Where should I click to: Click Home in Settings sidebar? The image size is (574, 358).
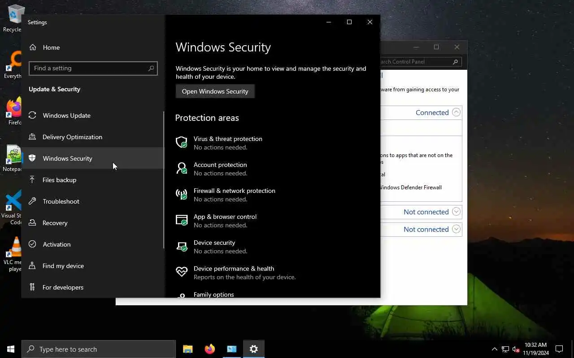[92, 47]
